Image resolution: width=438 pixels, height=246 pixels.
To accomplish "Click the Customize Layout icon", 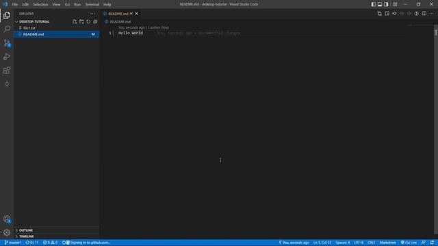I will [x=395, y=4].
